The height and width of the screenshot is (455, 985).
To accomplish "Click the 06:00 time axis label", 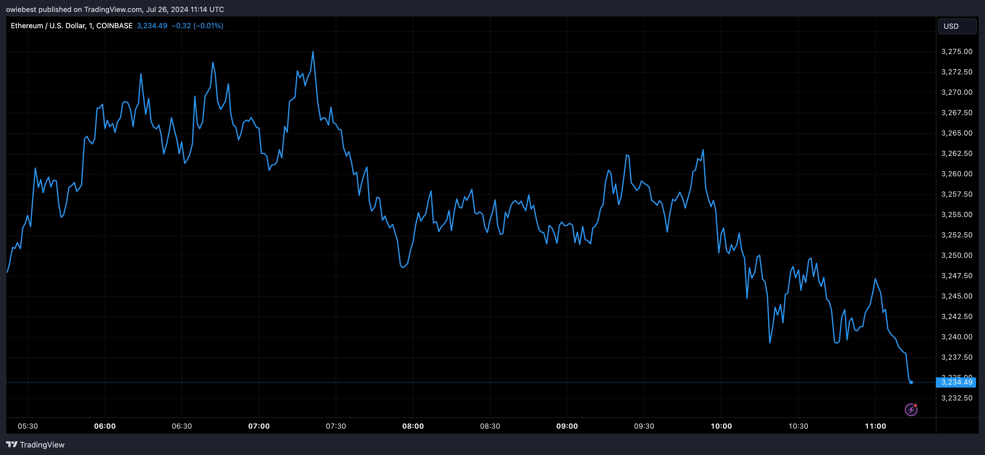I will coord(105,426).
